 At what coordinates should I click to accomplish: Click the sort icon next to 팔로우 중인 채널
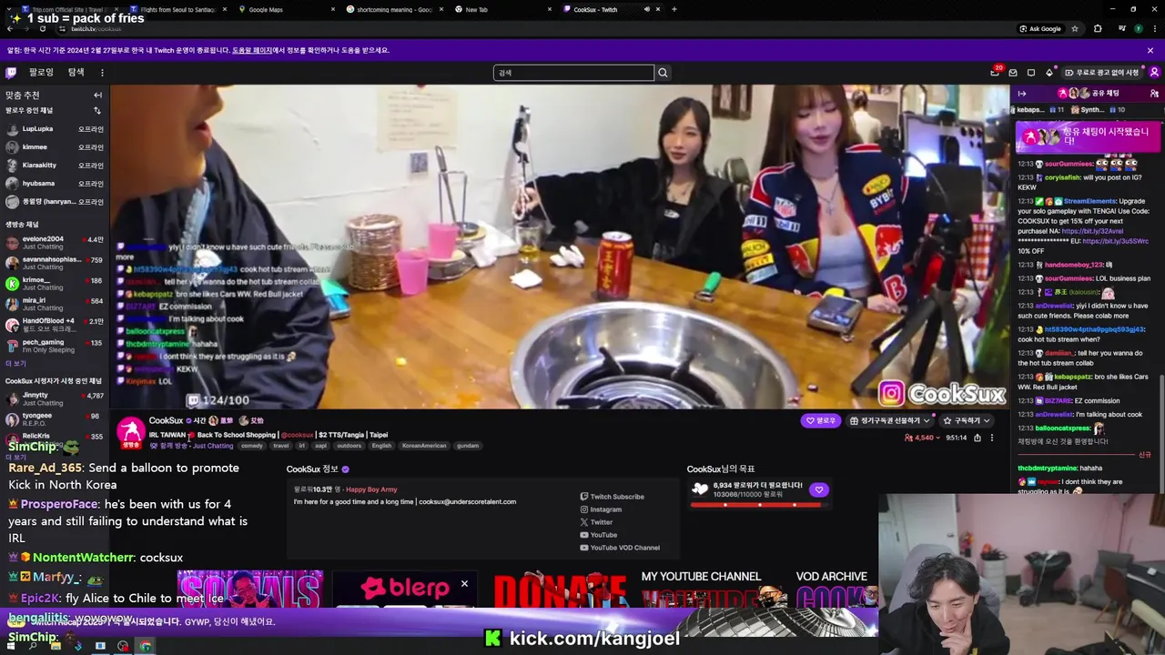pos(97,110)
